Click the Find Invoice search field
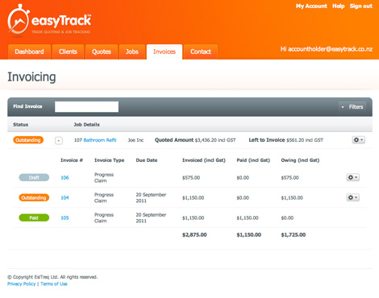 [x=86, y=106]
